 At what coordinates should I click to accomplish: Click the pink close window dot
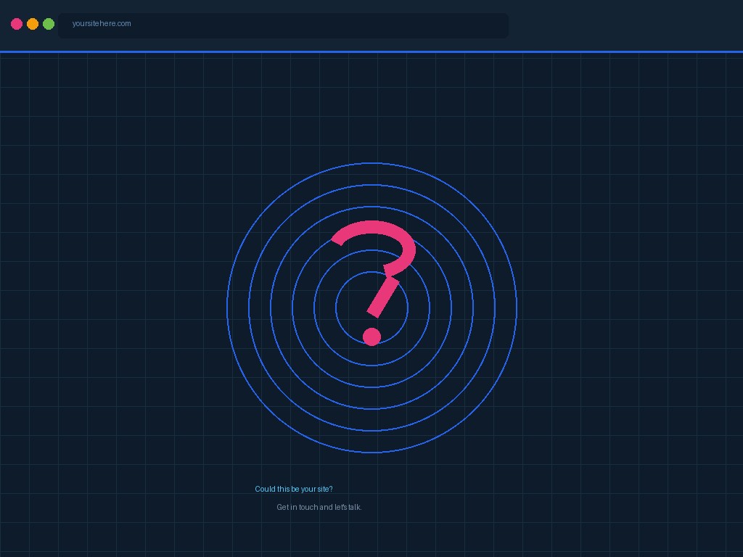pyautogui.click(x=17, y=24)
